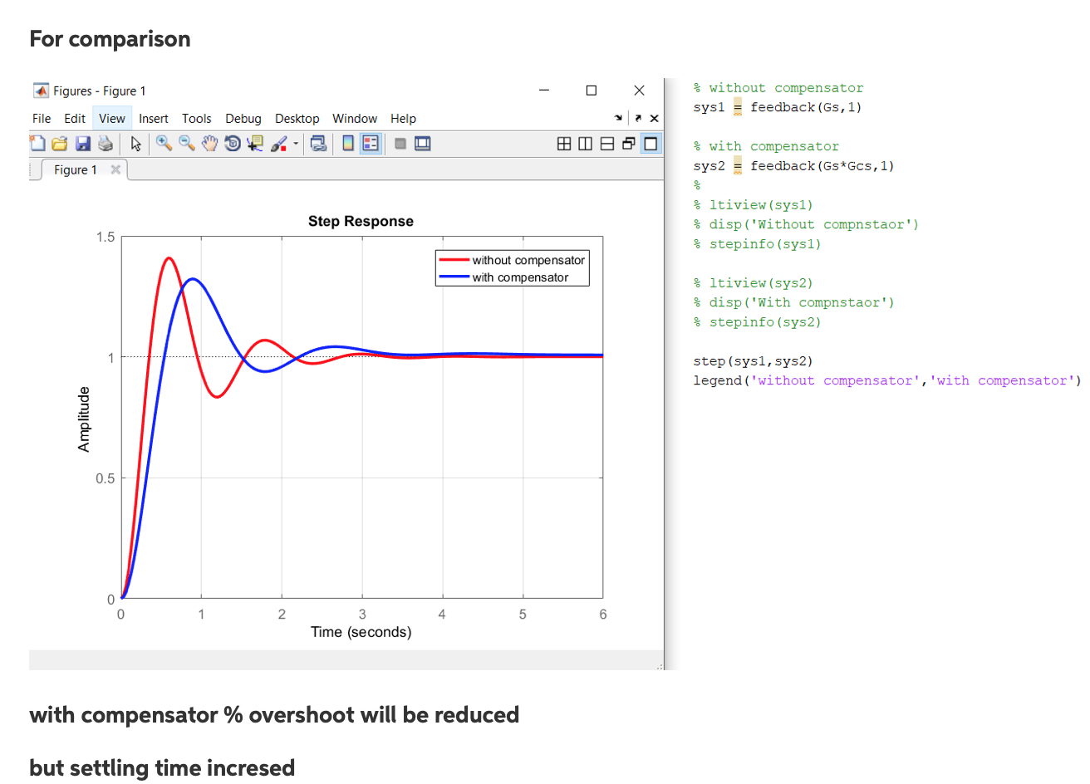The height and width of the screenshot is (784, 1090).
Task: Close the Figure 1 tab
Action: pos(115,169)
